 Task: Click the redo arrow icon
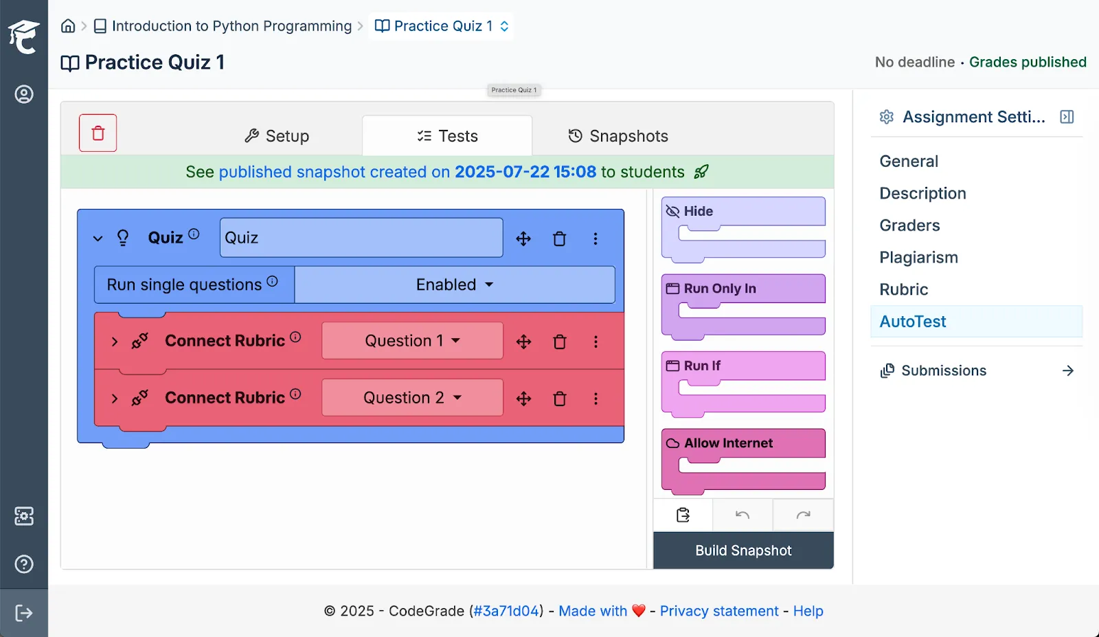click(x=803, y=515)
